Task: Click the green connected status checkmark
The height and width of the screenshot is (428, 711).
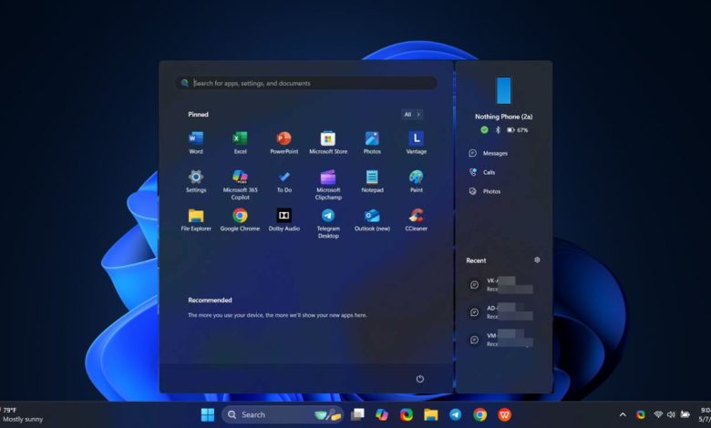Action: tap(484, 130)
